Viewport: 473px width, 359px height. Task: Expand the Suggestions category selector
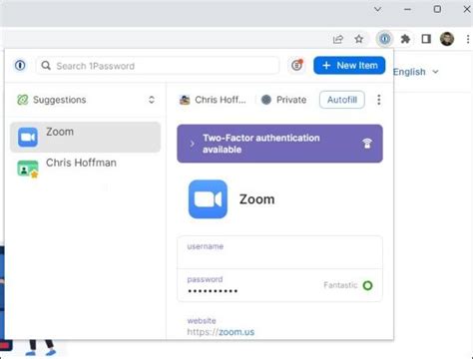86,100
